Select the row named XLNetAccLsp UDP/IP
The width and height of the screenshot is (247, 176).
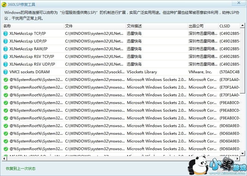pos(121,41)
